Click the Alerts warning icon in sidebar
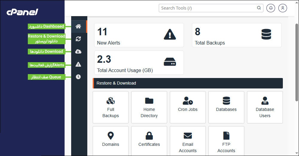The image size is (299, 156). [x=78, y=64]
